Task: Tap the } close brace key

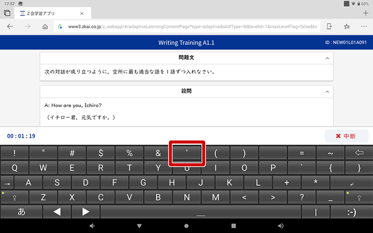Action: click(x=359, y=168)
